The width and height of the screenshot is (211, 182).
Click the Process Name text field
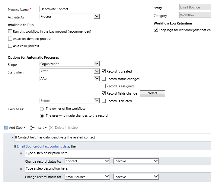point(69,9)
